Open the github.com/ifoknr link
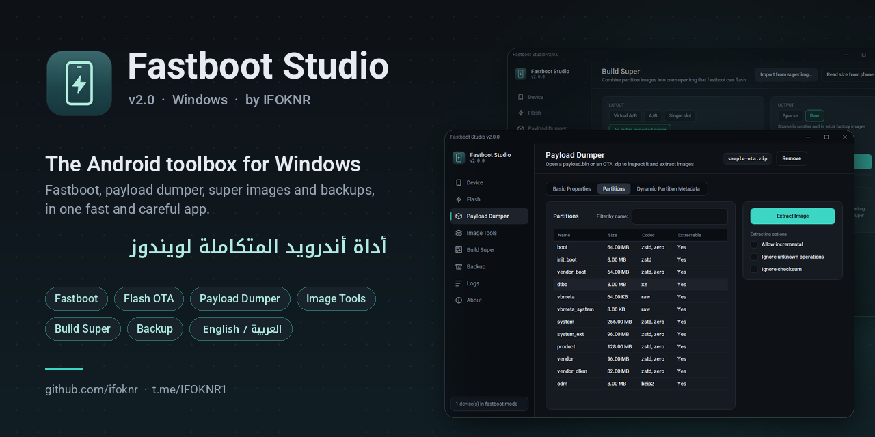Image resolution: width=875 pixels, height=437 pixels. coord(92,389)
